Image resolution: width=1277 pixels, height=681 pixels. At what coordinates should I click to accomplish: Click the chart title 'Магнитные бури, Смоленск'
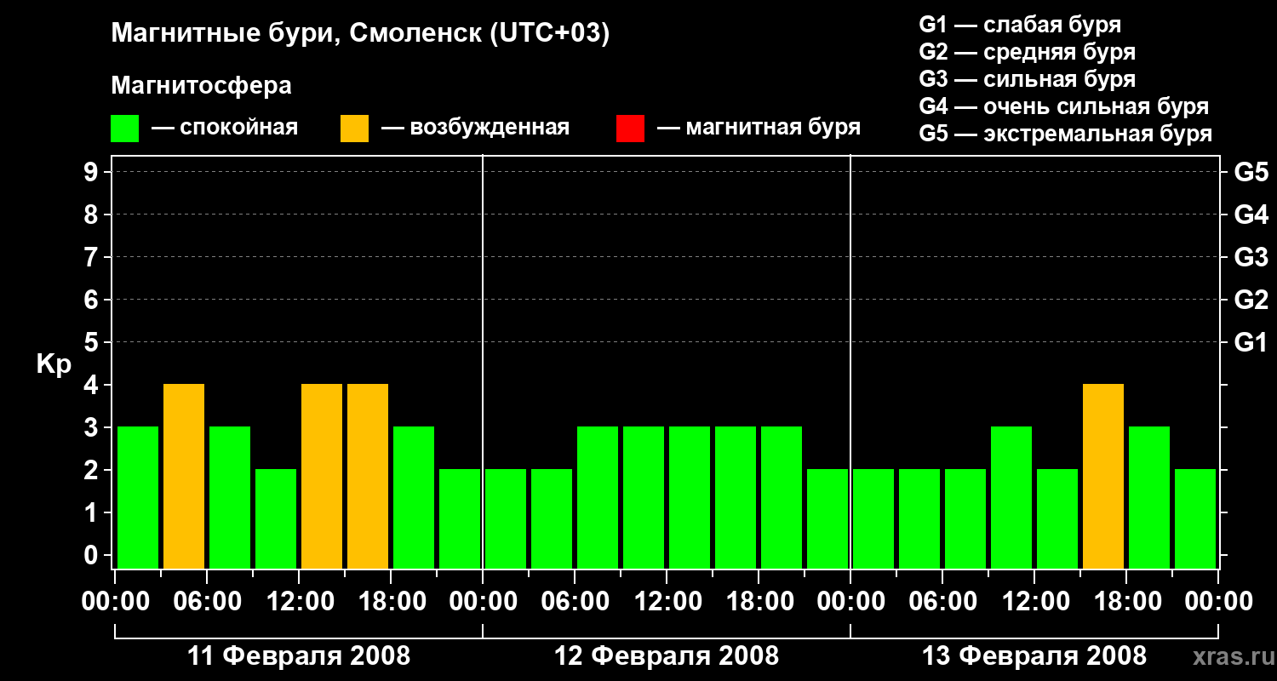point(361,34)
